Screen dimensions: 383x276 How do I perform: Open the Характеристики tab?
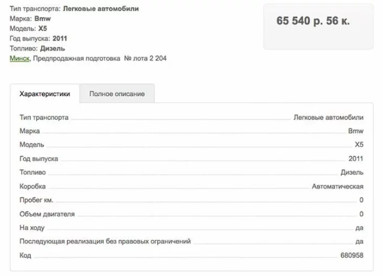coord(44,94)
